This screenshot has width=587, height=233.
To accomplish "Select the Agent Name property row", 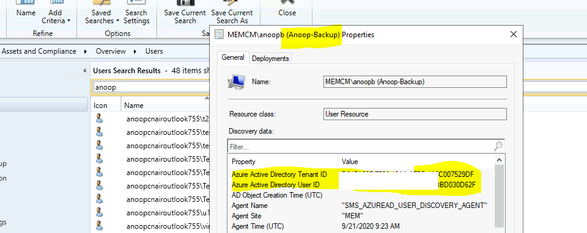I will tap(361, 206).
